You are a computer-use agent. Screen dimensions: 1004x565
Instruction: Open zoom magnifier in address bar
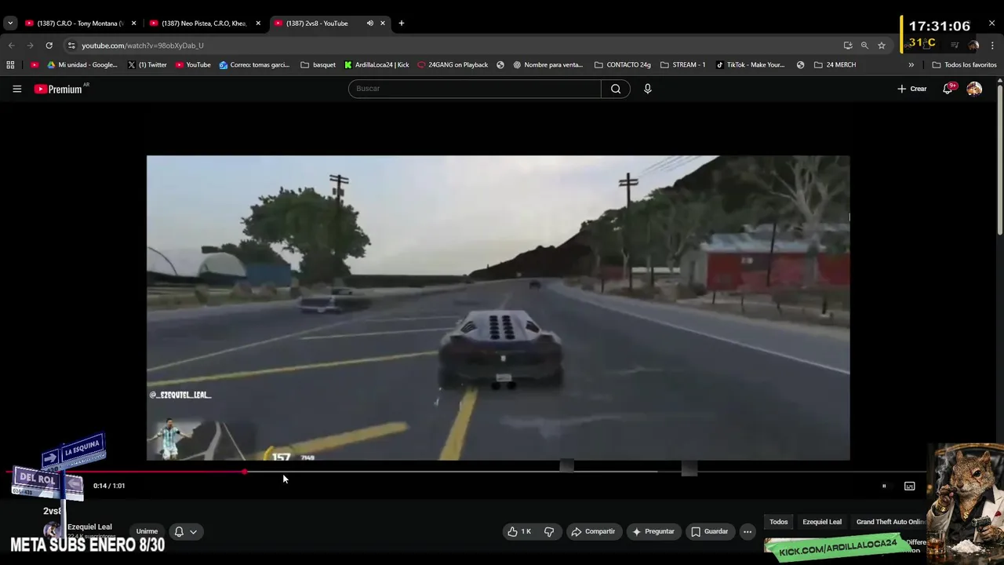pos(864,46)
